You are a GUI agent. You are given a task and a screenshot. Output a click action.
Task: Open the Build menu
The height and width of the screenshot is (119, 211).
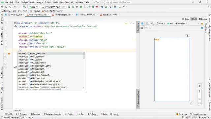point(55,2)
